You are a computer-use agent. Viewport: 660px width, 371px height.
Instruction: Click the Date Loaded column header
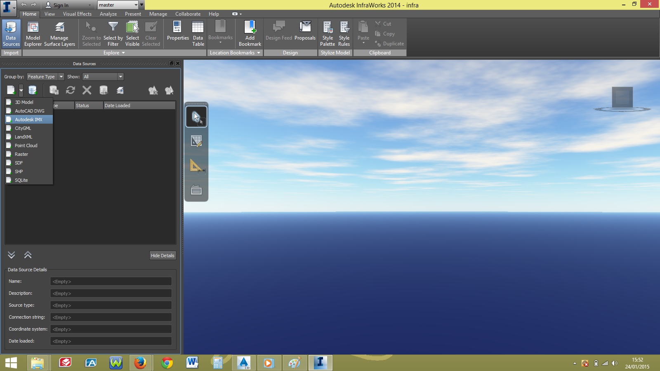tap(139, 106)
